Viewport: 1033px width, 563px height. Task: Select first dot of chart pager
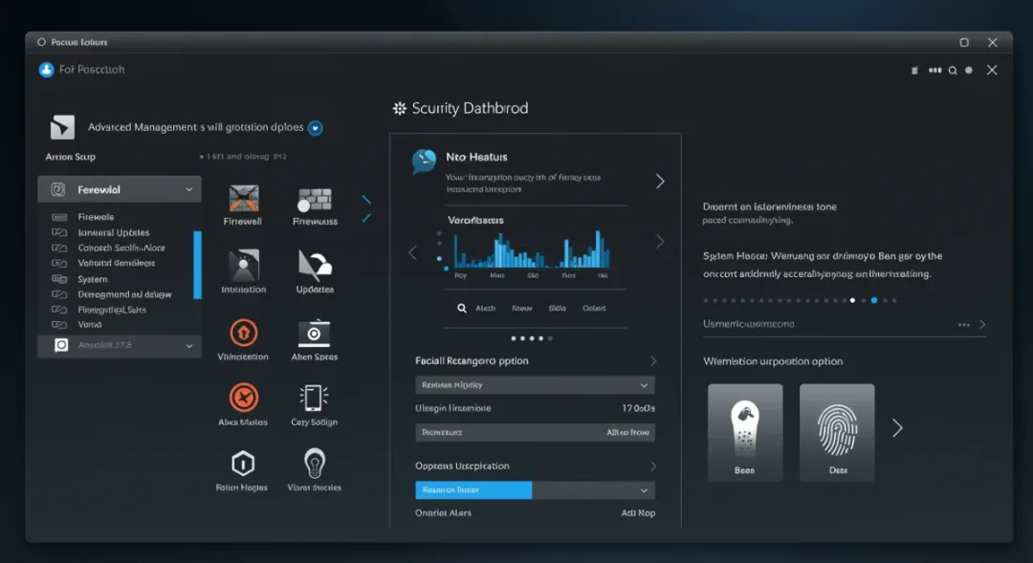click(514, 338)
